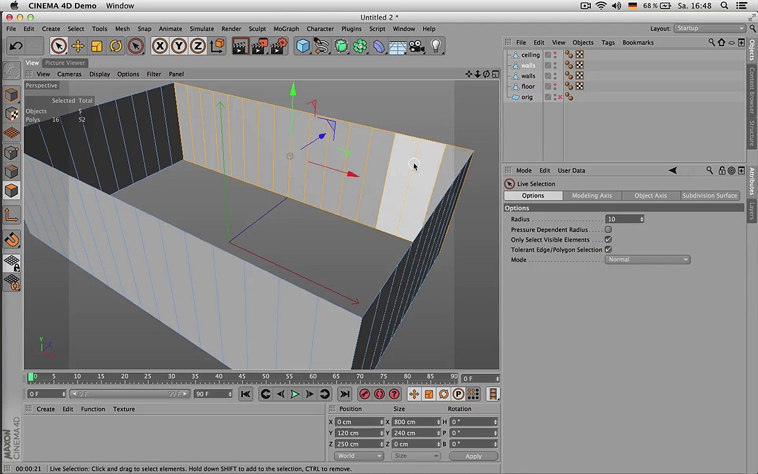Open the MoGraph menu
Viewport: 758px width, 474px height.
(286, 28)
